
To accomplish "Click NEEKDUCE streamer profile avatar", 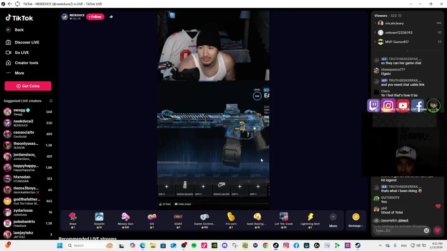I will (x=65, y=17).
